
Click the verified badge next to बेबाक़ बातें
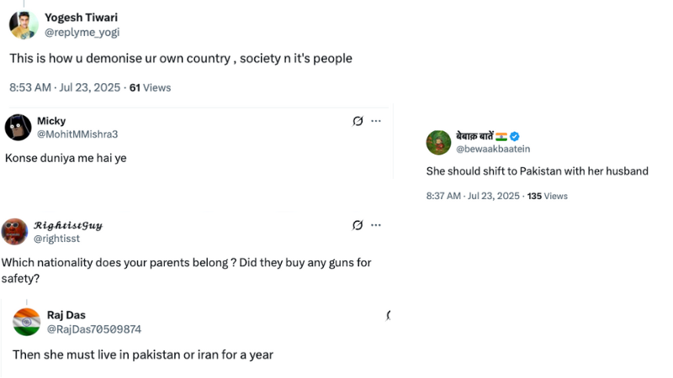pos(514,136)
